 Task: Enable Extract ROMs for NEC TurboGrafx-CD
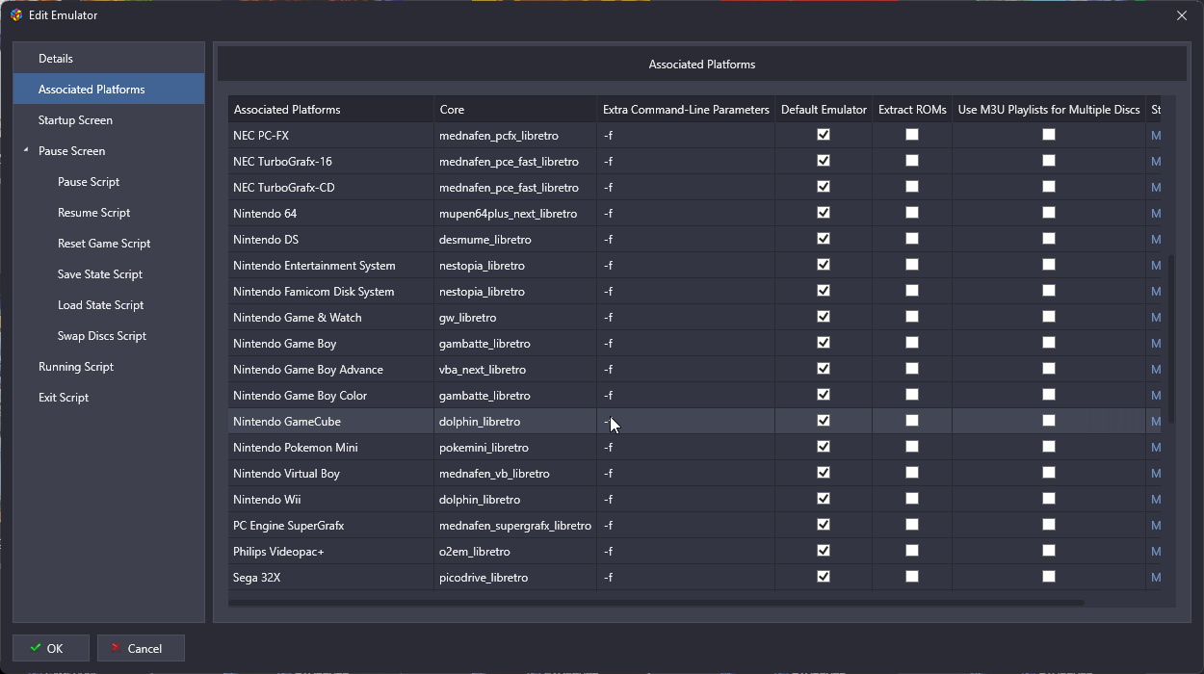912,187
